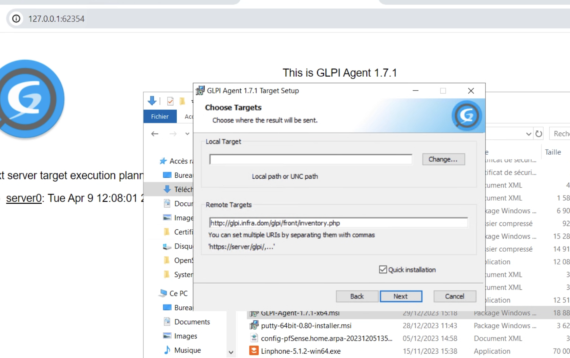Click the Local Target path input field
The height and width of the screenshot is (358, 570).
(x=310, y=159)
